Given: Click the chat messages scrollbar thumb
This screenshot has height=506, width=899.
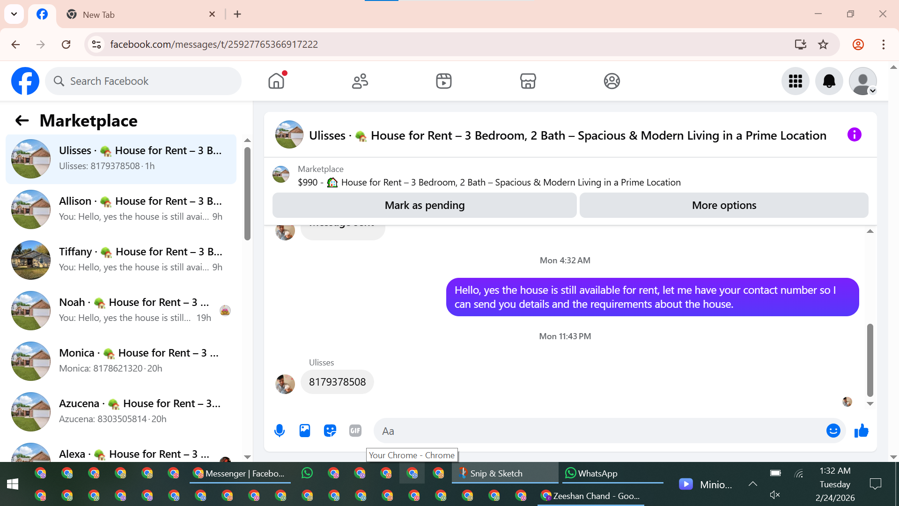Looking at the screenshot, I should [870, 360].
